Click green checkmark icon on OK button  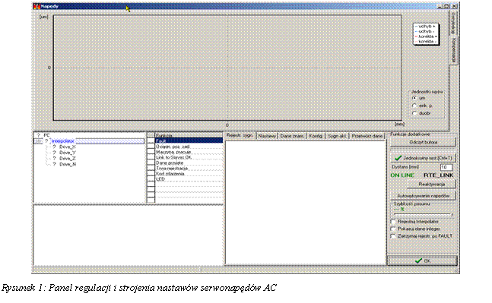pyautogui.click(x=418, y=260)
